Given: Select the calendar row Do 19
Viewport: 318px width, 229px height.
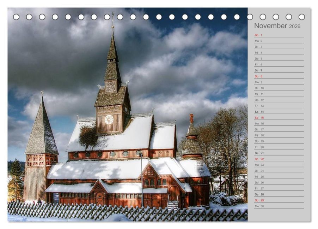Looking at the screenshot, I should point(279,141).
